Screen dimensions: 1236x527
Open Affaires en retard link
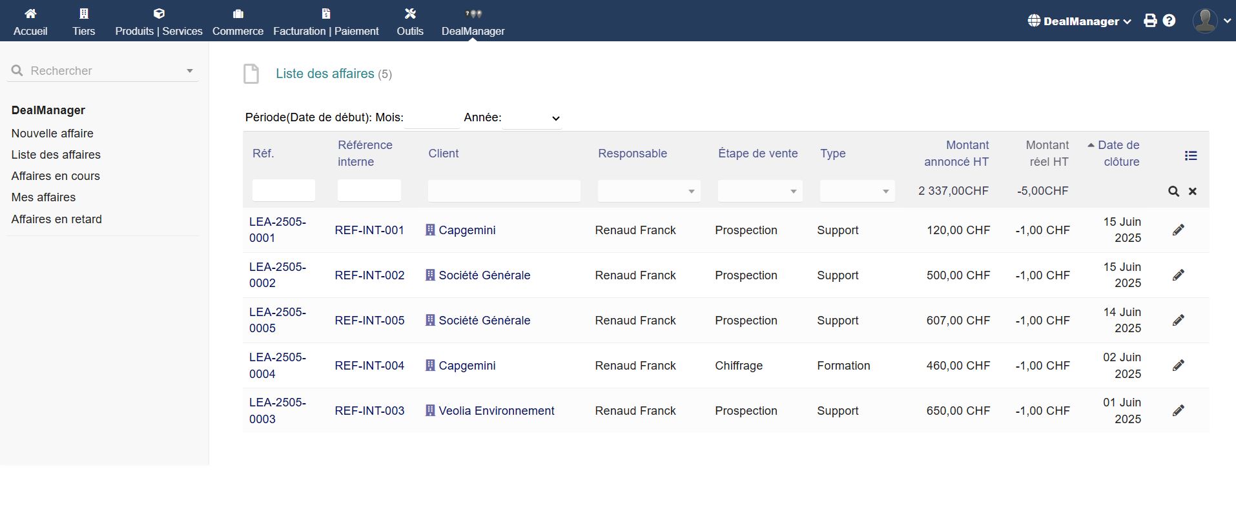tap(56, 219)
